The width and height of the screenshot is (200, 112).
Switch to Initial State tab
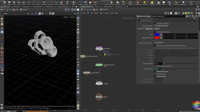tap(140, 29)
